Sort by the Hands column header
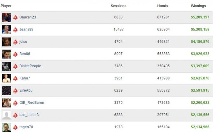 pyautogui.click(x=162, y=6)
